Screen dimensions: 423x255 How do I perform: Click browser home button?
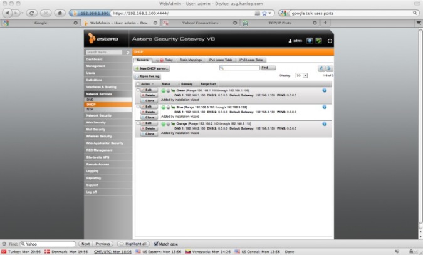[60, 13]
